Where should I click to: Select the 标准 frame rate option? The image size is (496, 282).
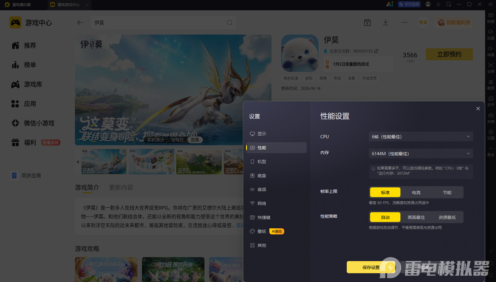click(385, 192)
